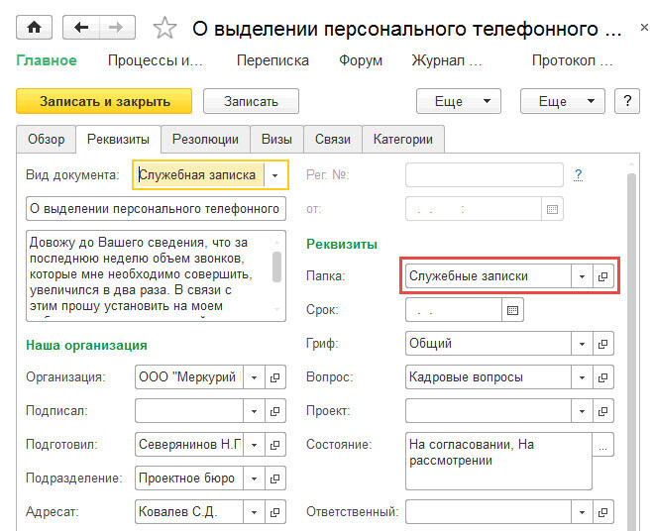Open the Категории tab
The image size is (652, 531).
click(403, 140)
